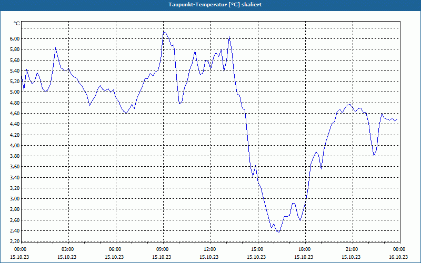Click the 5,60 y-axis label
Viewport: 421px width, 263px height.
coord(15,60)
